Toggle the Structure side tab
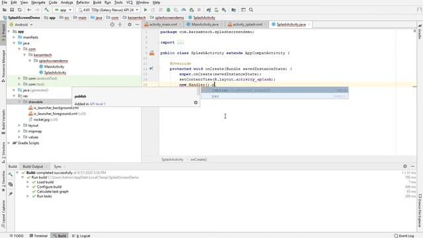Screen dimensions: 423x238 tap(3, 153)
